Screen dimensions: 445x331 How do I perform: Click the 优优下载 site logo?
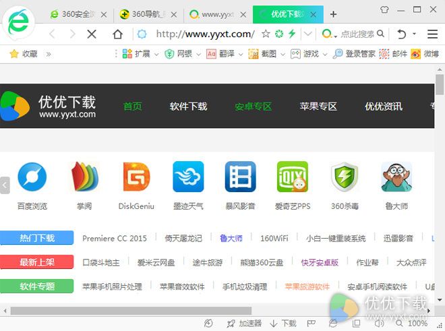click(49, 107)
